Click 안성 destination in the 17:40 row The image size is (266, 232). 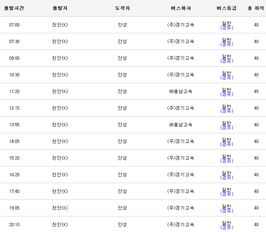[x=122, y=191]
